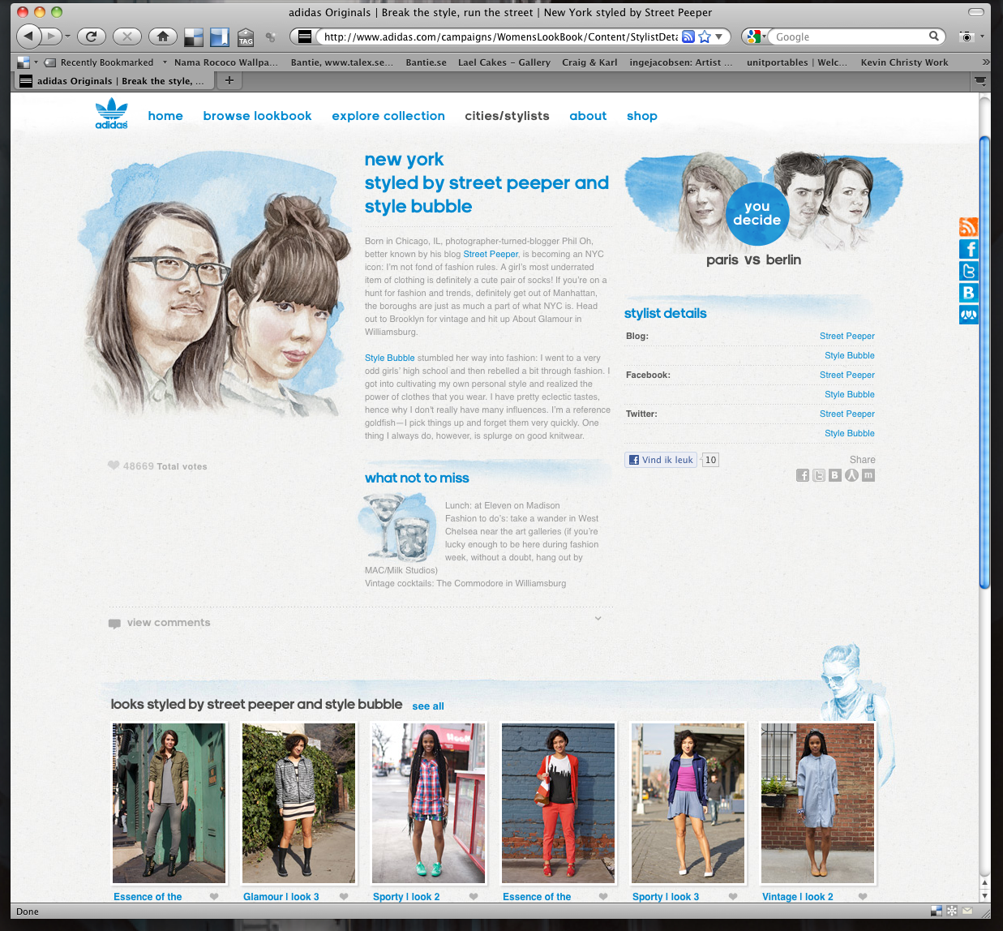
Task: Click the blue B icon in side bar
Action: pyautogui.click(x=968, y=293)
